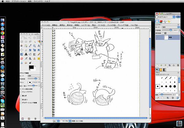Open the ツール (Tools) menu

point(102,25)
